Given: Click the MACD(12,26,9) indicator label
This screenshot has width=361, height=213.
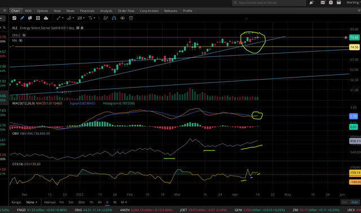Looking at the screenshot, I should click(24, 103).
